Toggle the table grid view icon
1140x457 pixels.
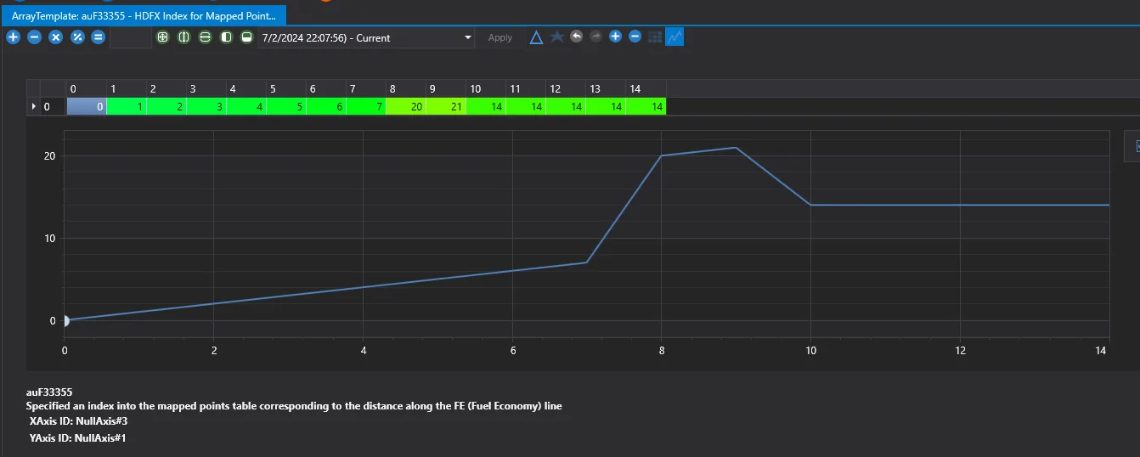(x=655, y=37)
